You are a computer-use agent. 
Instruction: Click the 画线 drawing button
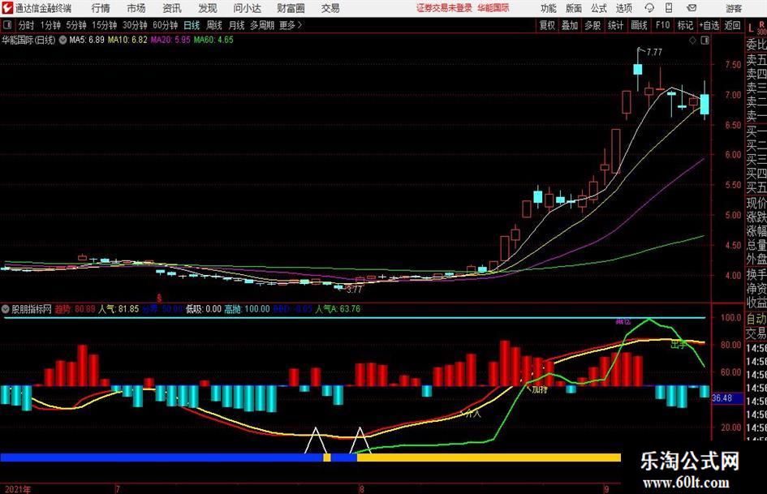click(639, 25)
